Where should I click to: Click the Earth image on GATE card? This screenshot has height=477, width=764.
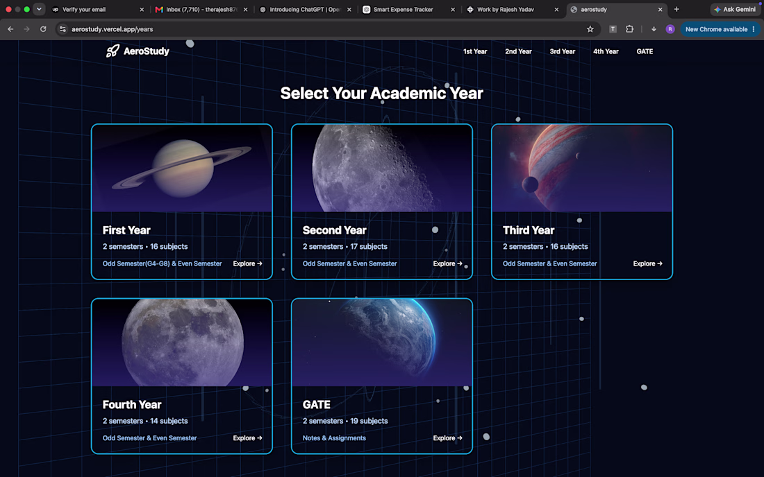tap(382, 342)
